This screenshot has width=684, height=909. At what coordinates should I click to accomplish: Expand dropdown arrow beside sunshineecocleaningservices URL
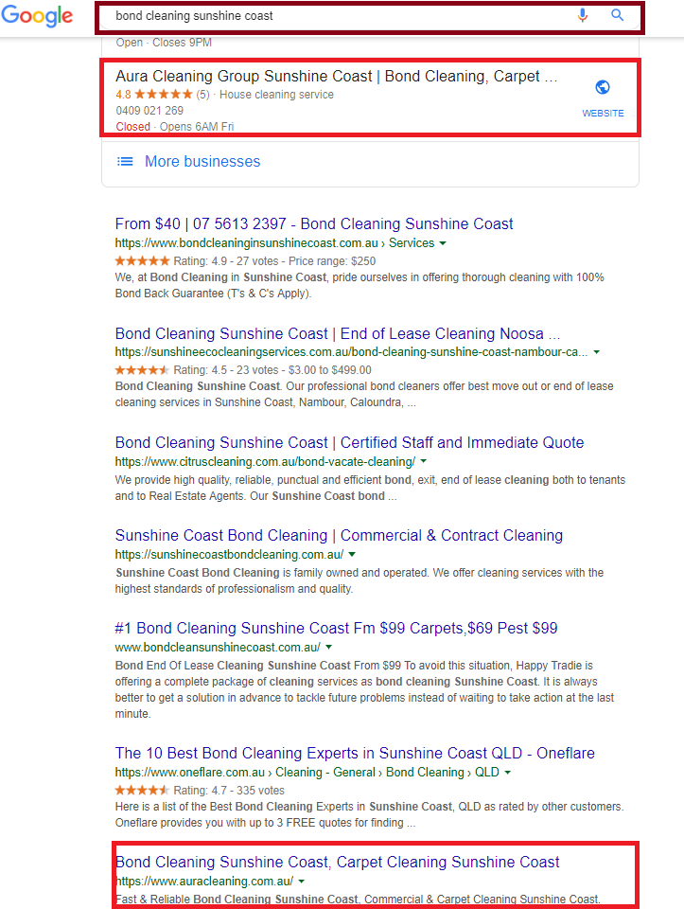[596, 352]
